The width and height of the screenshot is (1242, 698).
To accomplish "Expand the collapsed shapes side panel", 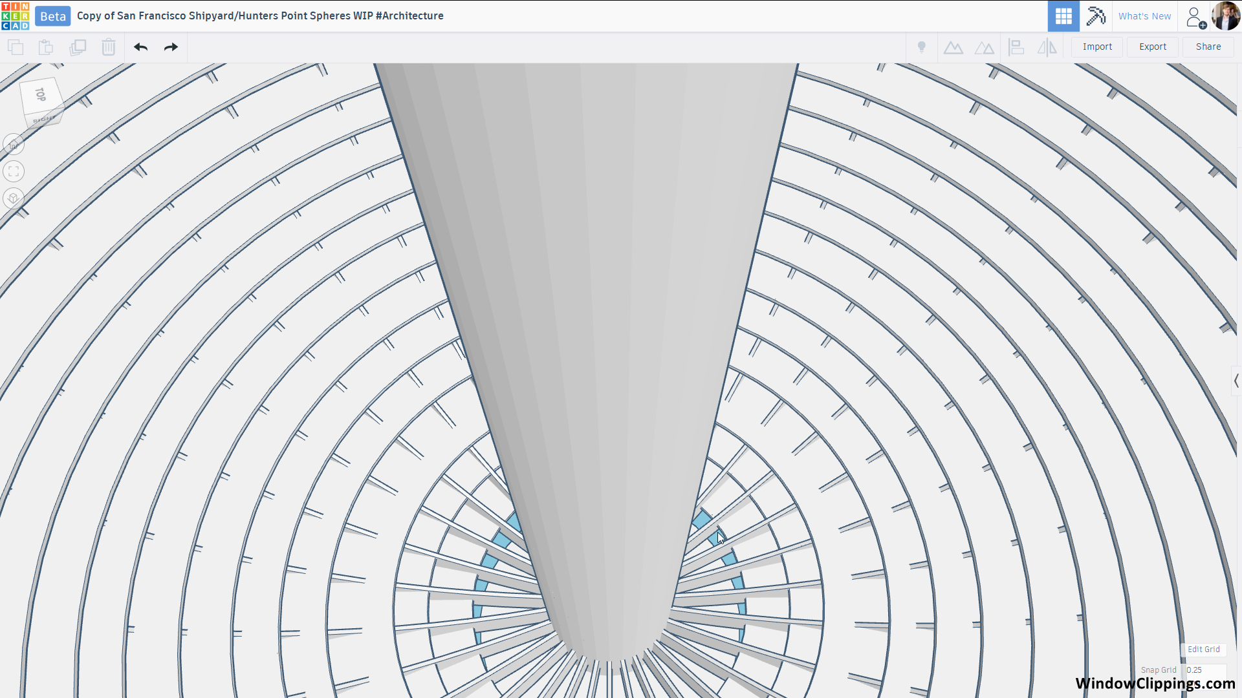I will pos(1236,381).
